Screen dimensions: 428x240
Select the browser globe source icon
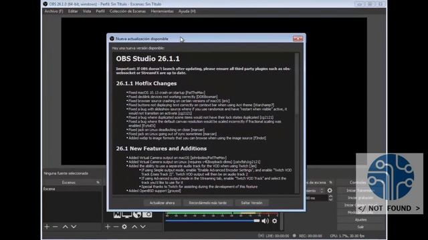[137, 215]
